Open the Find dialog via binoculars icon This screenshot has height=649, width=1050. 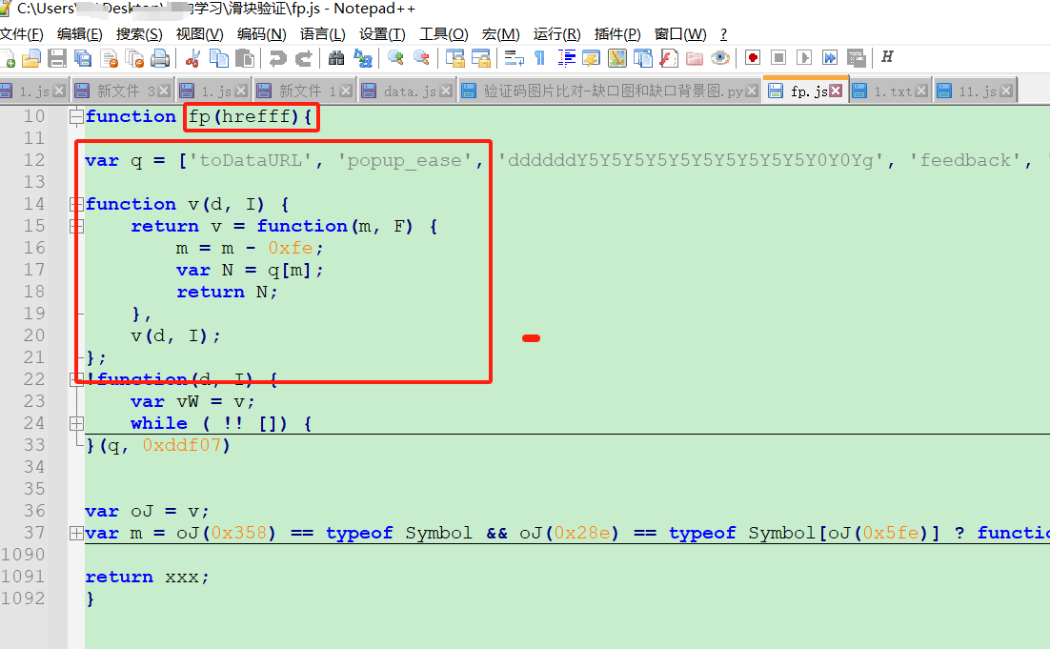pos(337,57)
